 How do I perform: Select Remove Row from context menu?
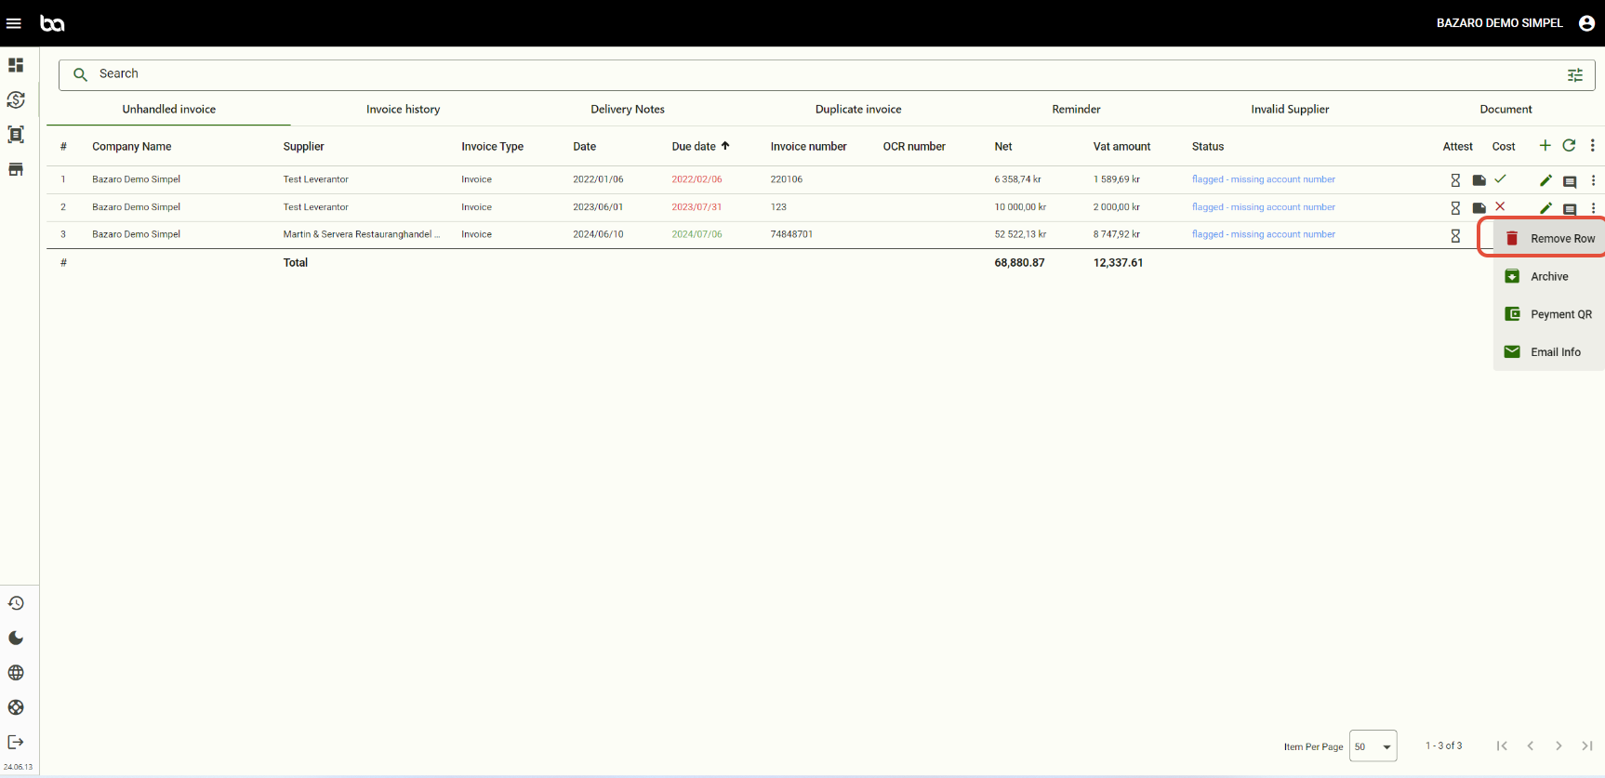click(x=1549, y=238)
